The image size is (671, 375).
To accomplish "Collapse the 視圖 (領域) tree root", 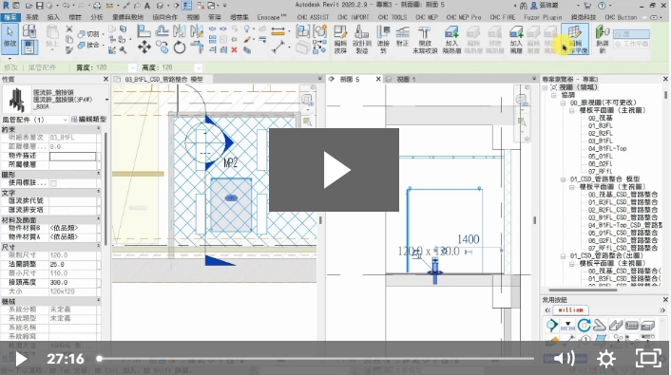I will click(545, 87).
